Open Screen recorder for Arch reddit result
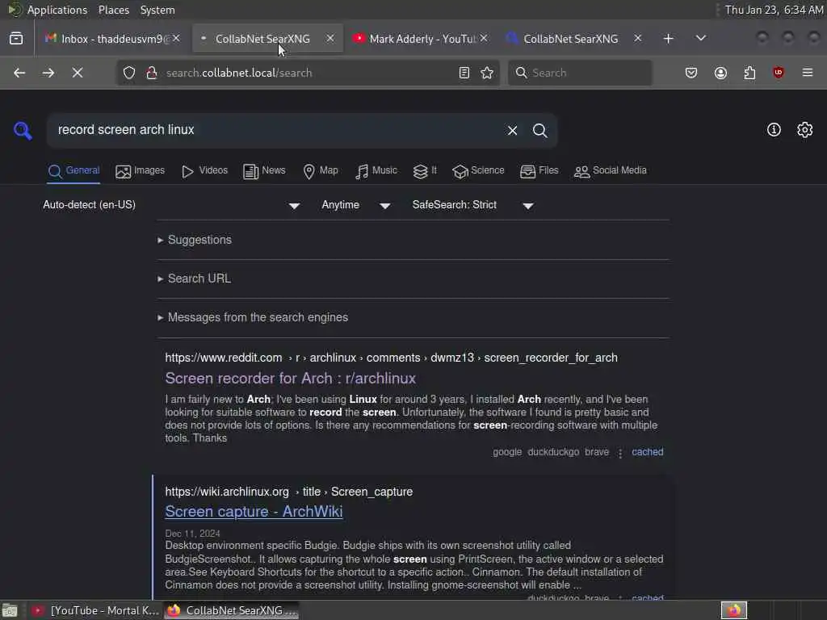Screen dimensions: 827x620 [x=290, y=378]
